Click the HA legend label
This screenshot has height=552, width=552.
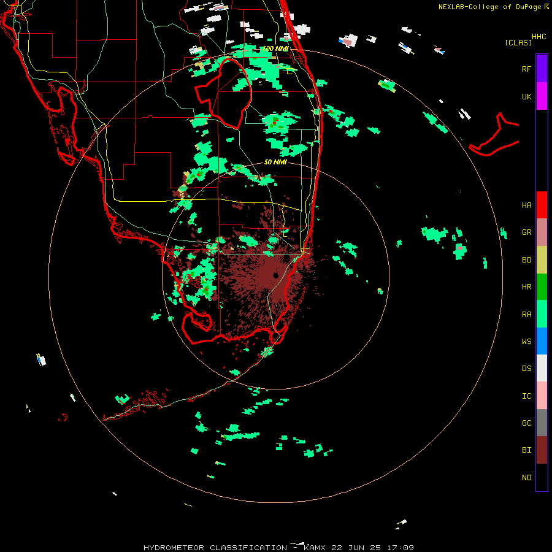[526, 205]
